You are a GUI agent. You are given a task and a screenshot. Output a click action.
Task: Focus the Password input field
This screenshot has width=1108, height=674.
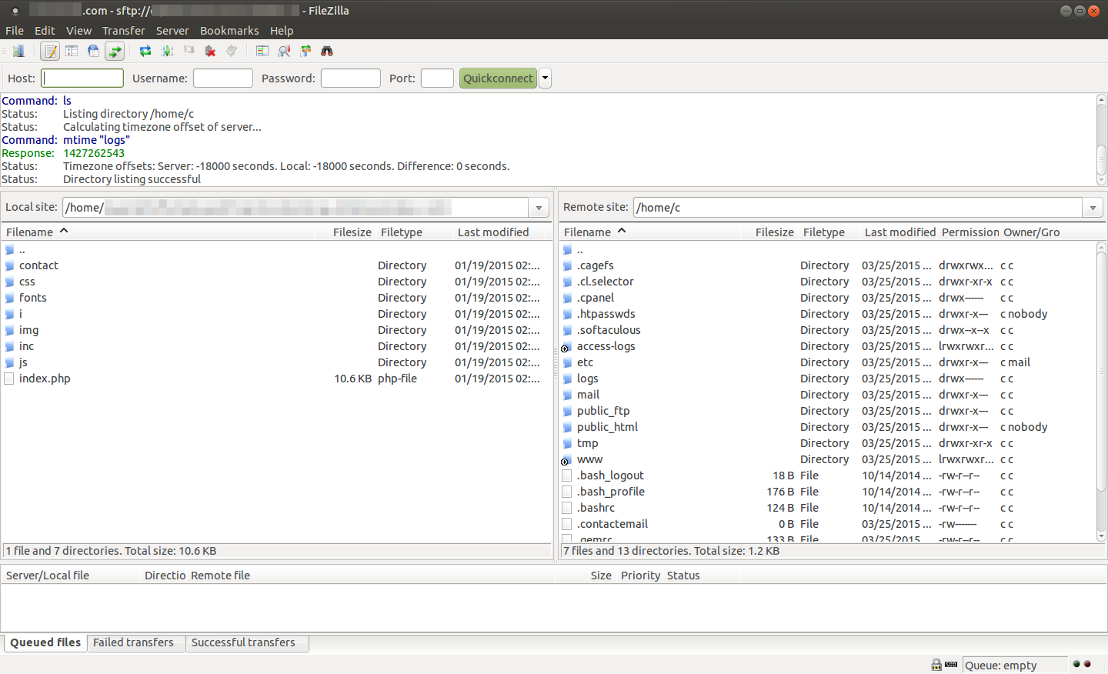click(x=351, y=78)
